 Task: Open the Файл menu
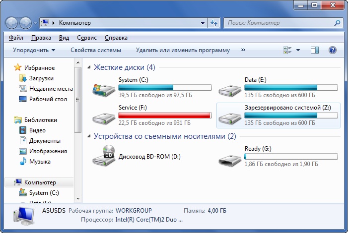[16, 38]
